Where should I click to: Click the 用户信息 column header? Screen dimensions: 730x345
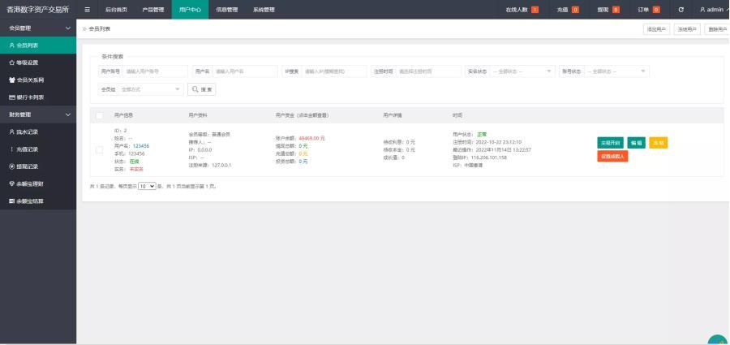coord(123,115)
